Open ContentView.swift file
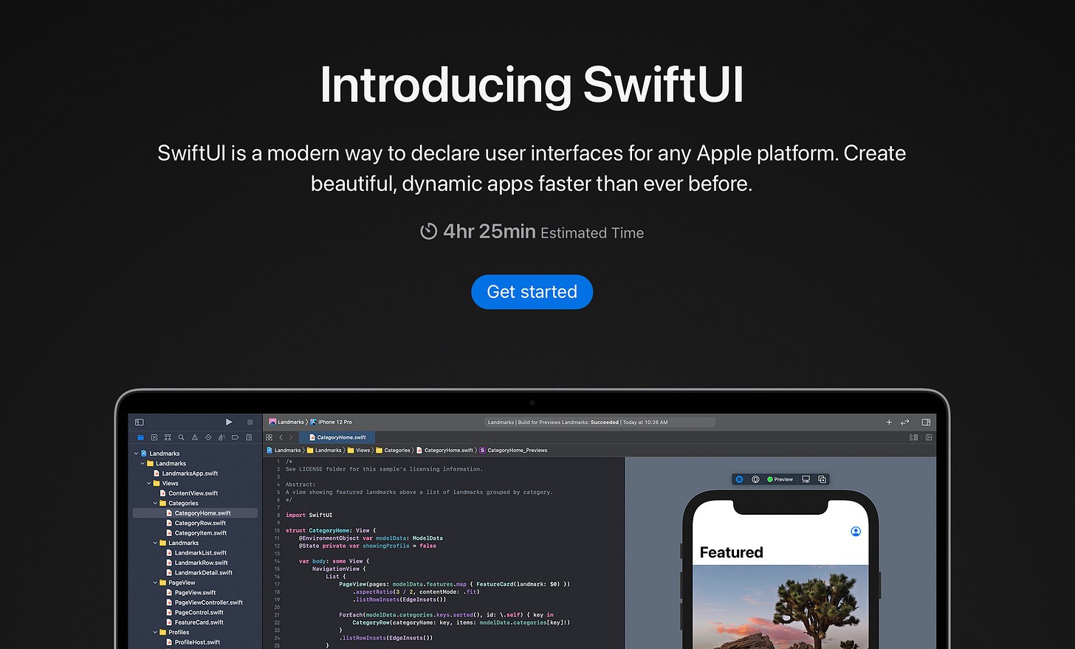The image size is (1075, 649). [189, 493]
